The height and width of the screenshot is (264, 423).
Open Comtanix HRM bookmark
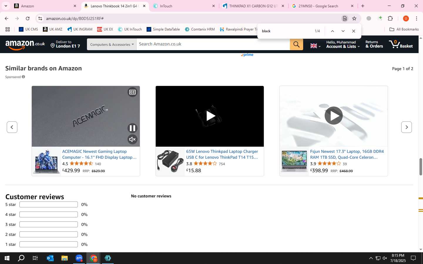(x=200, y=29)
